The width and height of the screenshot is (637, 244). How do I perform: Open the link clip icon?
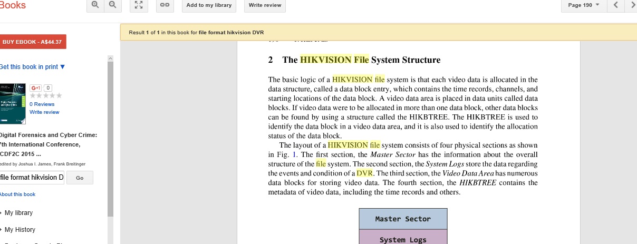pyautogui.click(x=165, y=5)
